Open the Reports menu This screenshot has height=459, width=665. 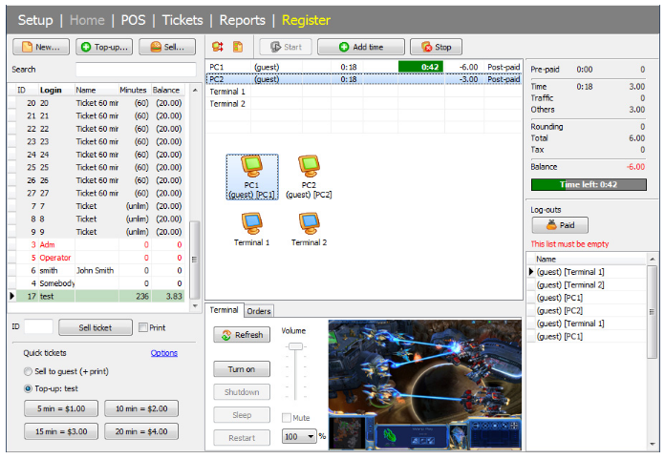244,19
